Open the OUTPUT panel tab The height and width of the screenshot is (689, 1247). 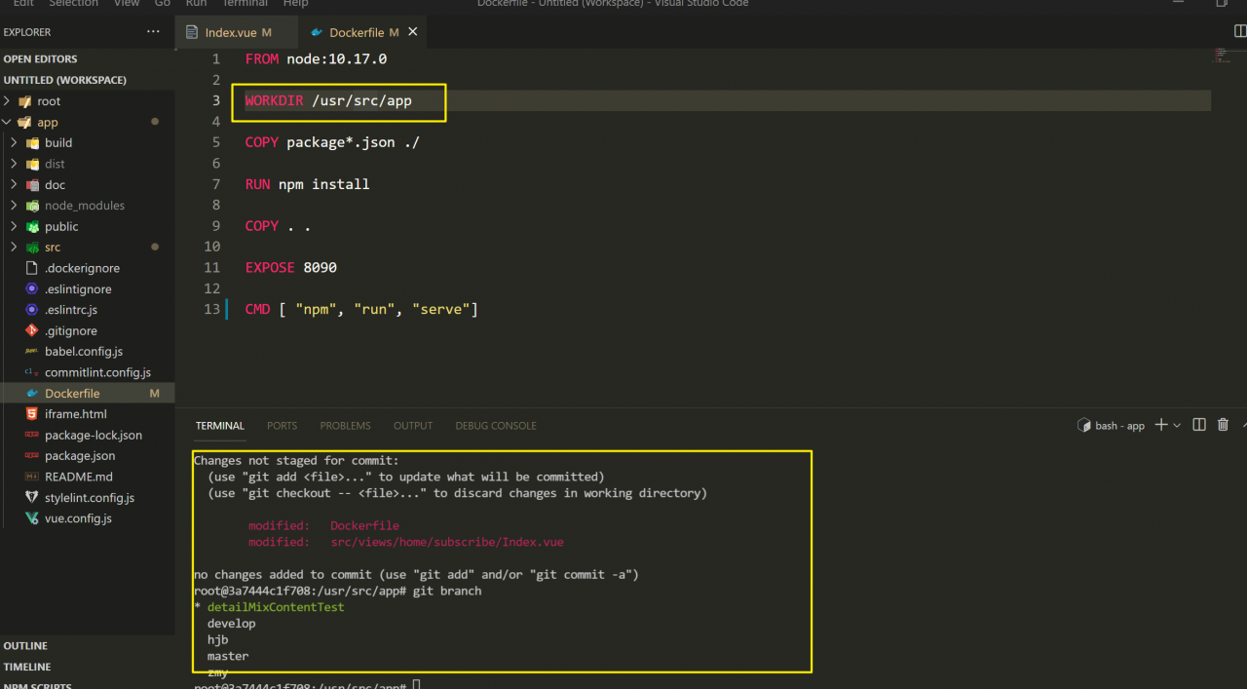pos(413,426)
